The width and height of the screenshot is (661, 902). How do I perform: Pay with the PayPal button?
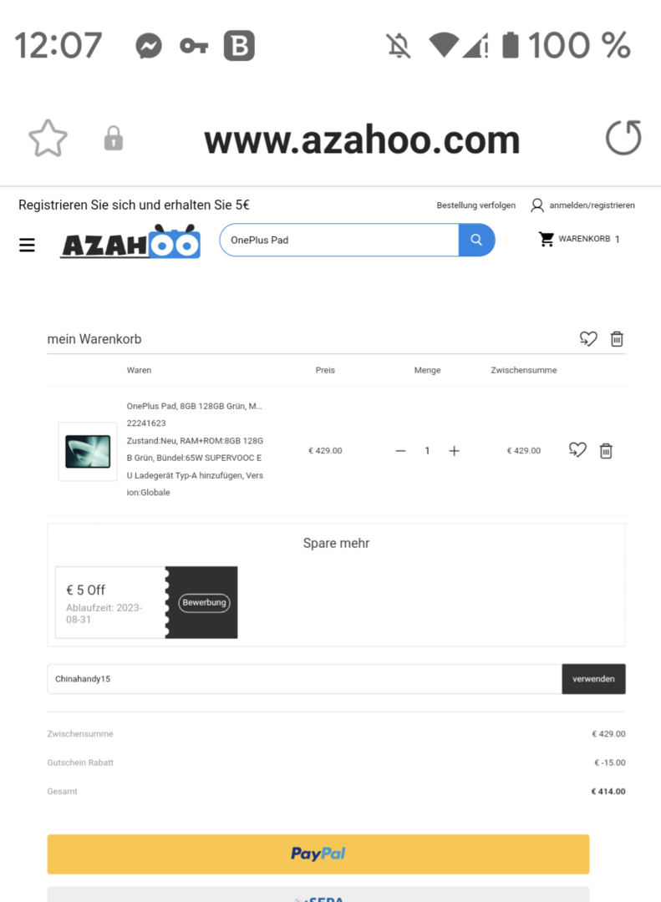click(318, 854)
